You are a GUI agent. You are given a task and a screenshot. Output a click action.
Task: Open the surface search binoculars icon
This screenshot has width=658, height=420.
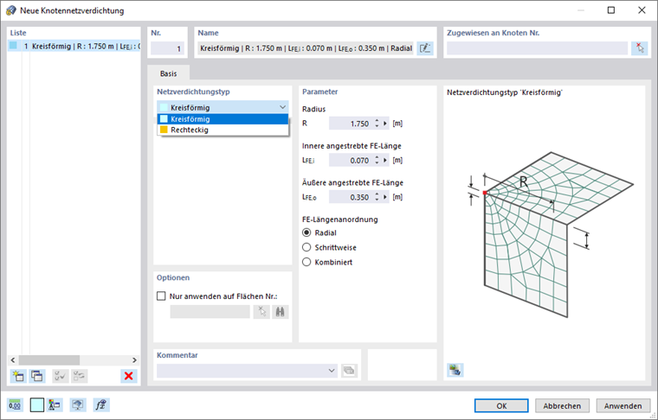[281, 312]
